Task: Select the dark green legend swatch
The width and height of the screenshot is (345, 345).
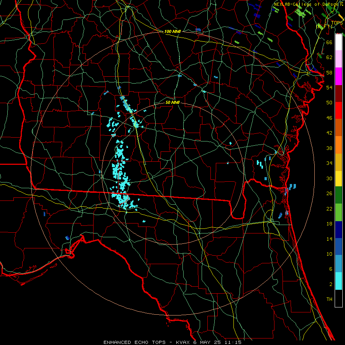Action: tap(338, 195)
